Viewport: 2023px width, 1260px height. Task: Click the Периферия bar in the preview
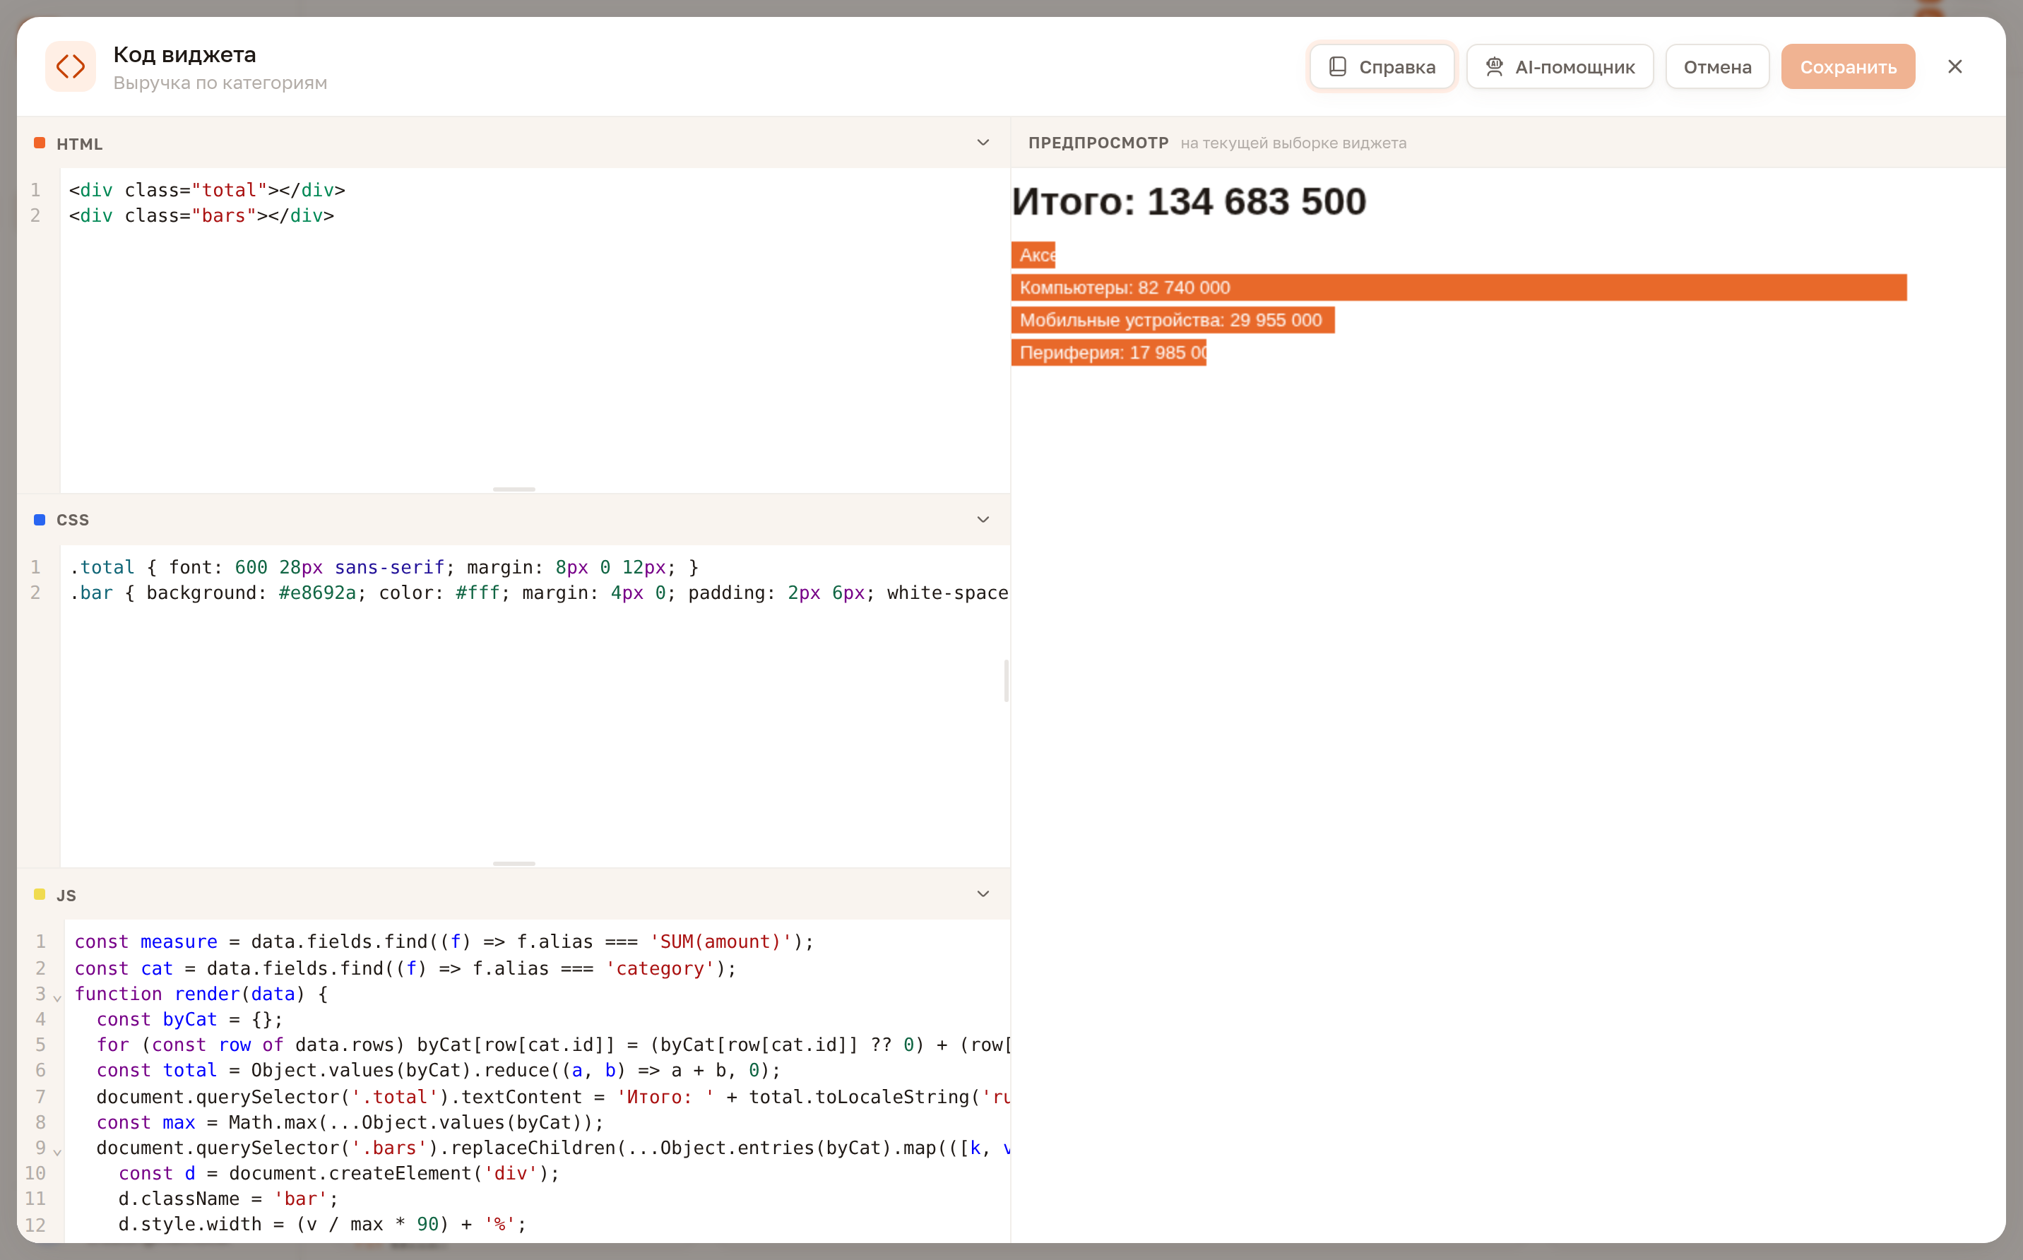tap(1109, 352)
